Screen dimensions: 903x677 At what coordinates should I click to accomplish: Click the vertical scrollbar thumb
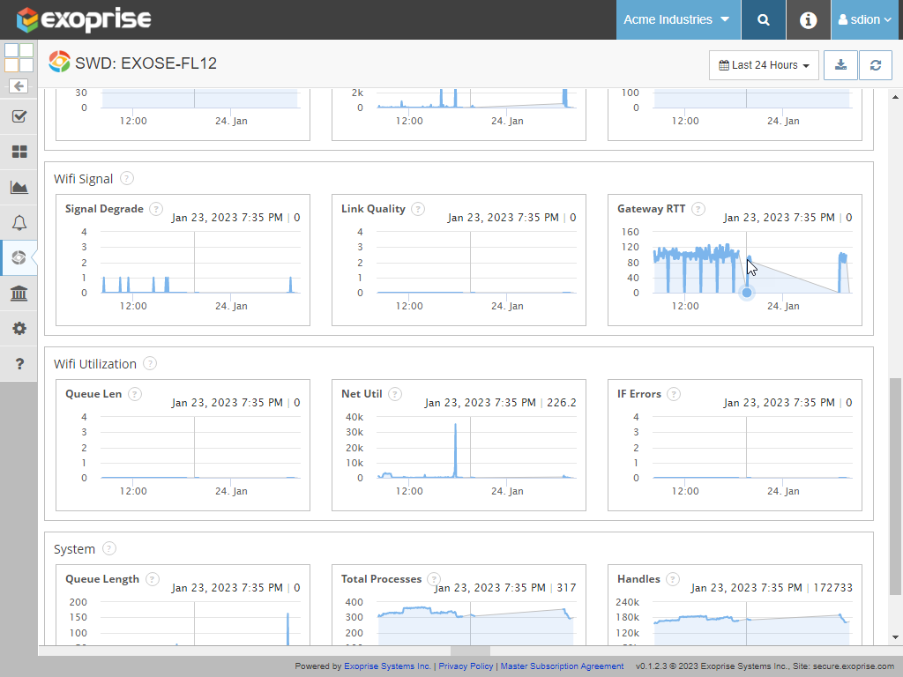896,485
